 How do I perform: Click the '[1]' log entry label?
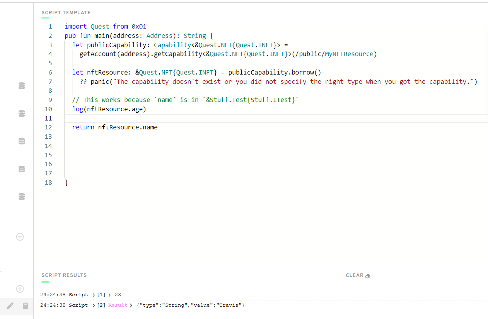101,295
